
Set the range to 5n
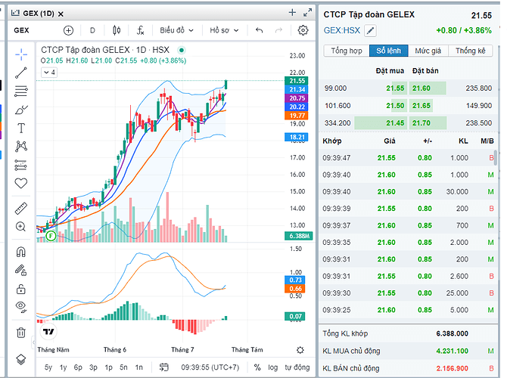click(123, 367)
